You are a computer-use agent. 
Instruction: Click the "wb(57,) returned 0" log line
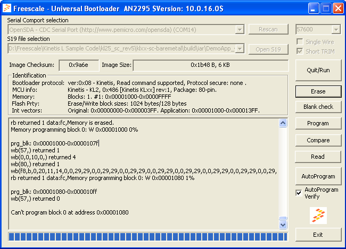[x=35, y=199]
